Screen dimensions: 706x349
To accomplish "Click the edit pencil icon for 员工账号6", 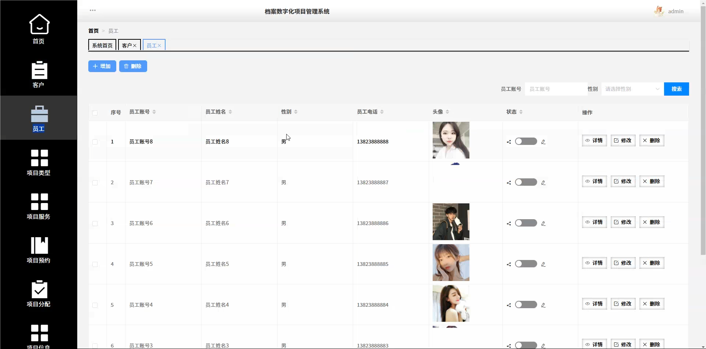I will pos(543,224).
